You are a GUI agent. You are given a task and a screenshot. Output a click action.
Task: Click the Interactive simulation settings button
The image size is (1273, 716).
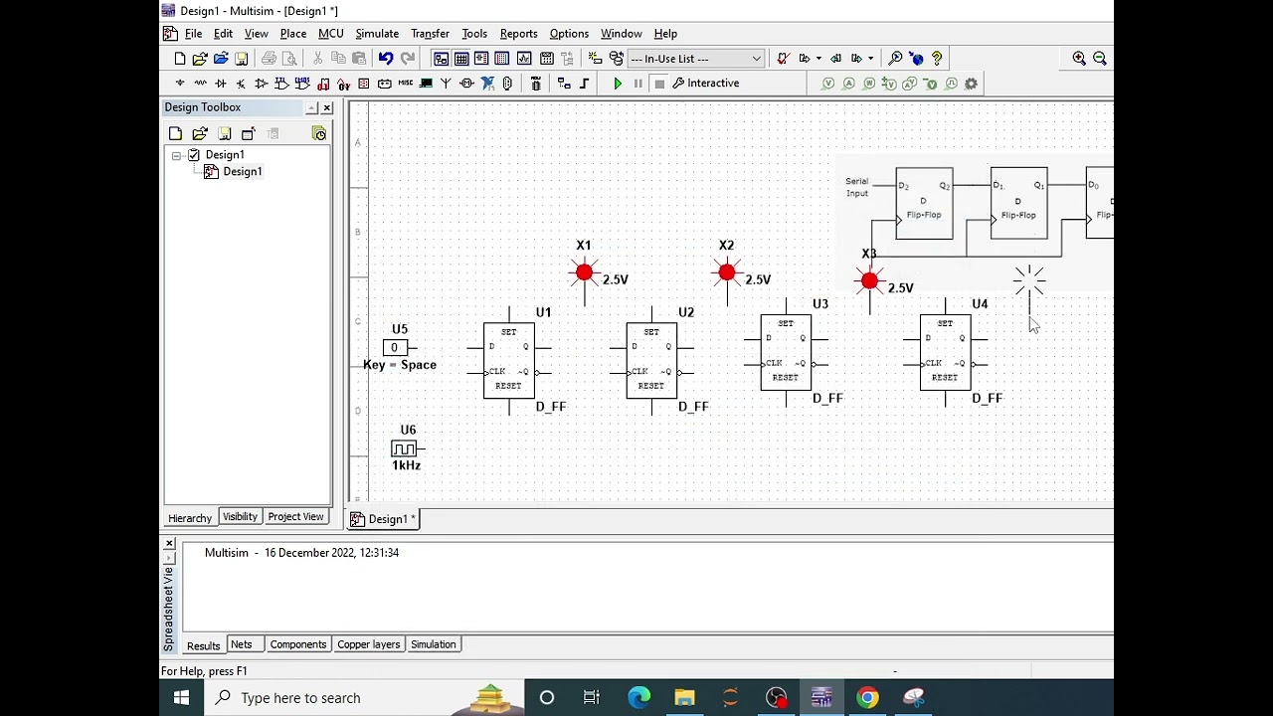click(x=706, y=84)
